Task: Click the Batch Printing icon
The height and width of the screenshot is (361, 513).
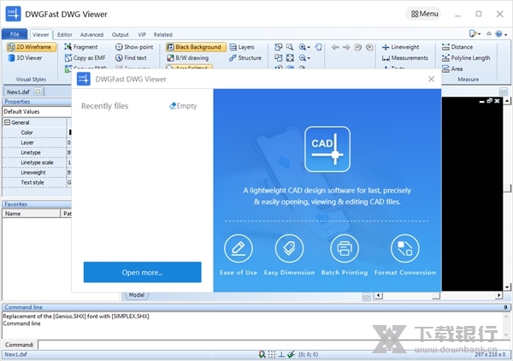Action: point(344,249)
